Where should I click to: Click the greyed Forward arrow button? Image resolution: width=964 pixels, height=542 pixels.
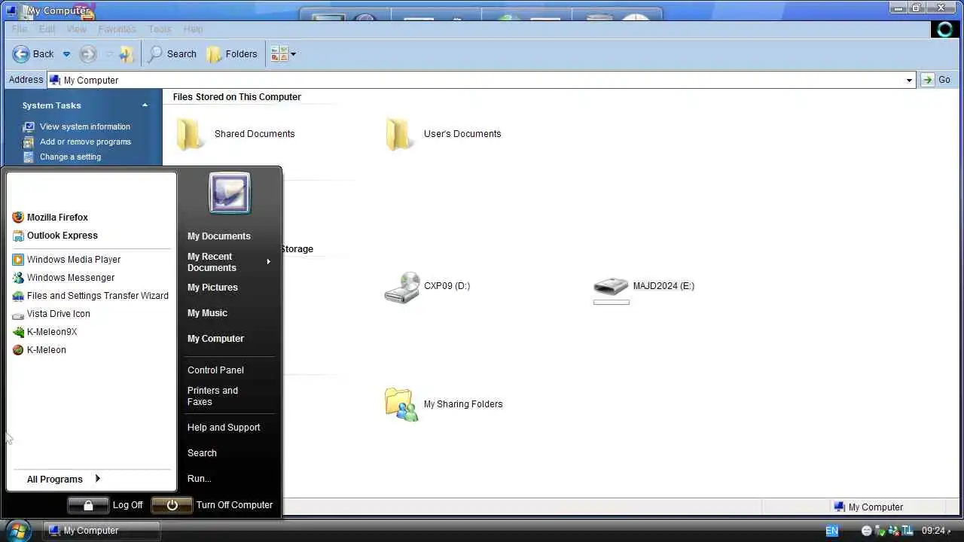88,54
